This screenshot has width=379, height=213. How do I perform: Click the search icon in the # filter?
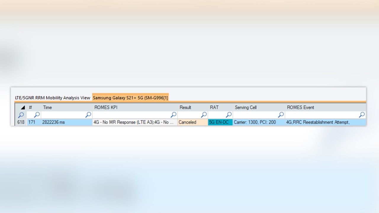(x=37, y=115)
